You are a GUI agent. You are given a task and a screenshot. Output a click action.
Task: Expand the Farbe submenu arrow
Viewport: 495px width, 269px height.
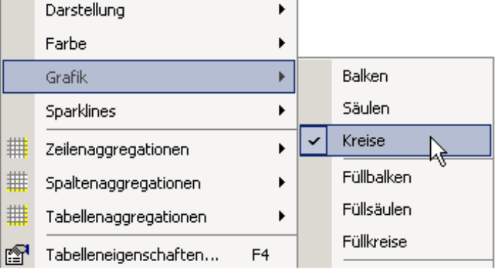click(x=282, y=43)
